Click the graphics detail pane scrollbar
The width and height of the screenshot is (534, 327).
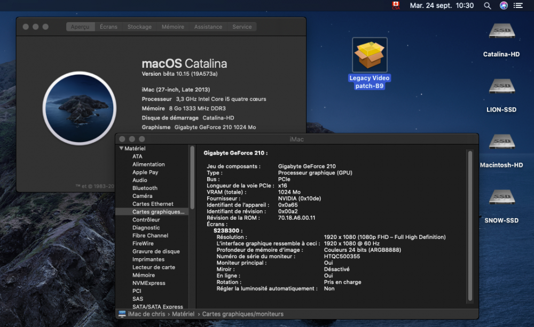tap(470, 226)
